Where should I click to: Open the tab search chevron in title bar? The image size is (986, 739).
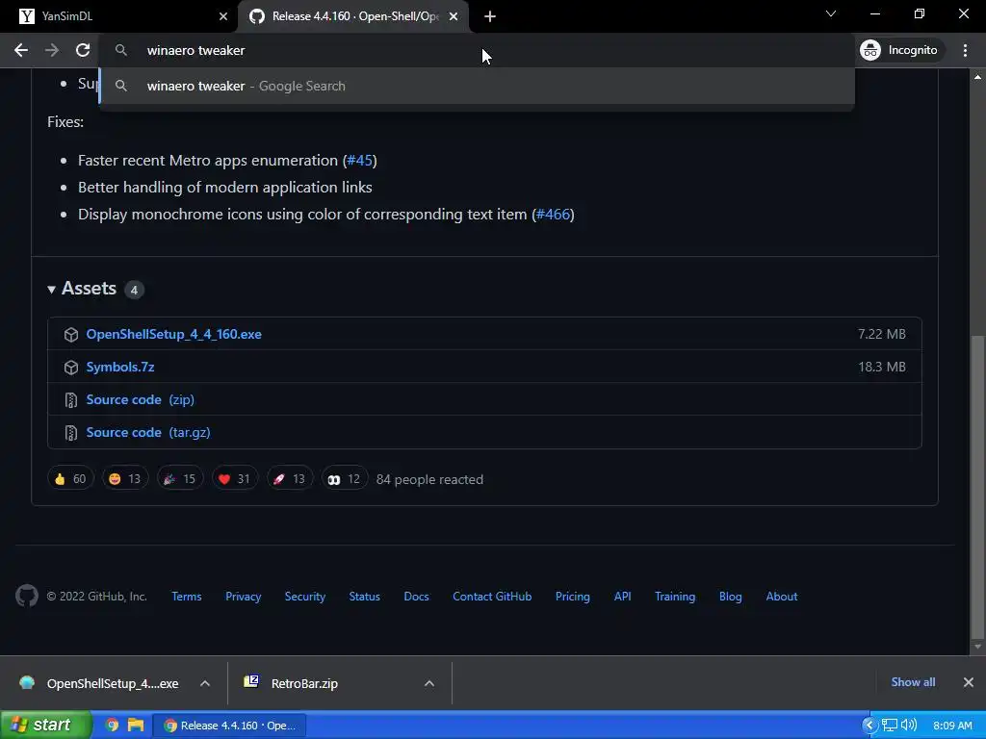point(831,13)
